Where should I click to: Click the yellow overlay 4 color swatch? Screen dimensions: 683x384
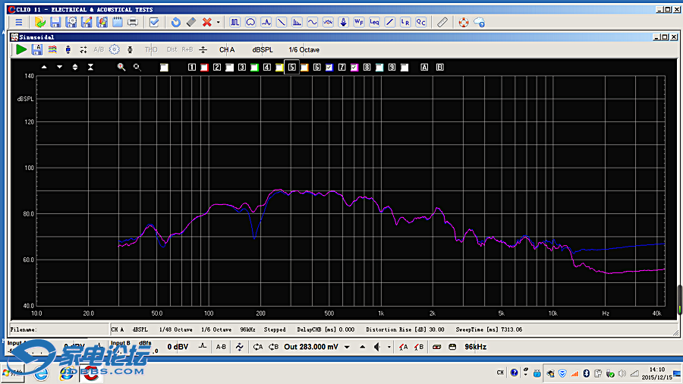click(x=279, y=68)
